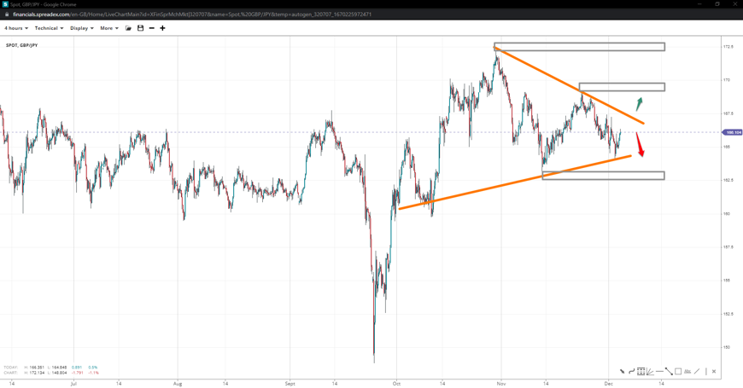Select the trend line segment tool
The image size is (743, 388).
pos(669,372)
